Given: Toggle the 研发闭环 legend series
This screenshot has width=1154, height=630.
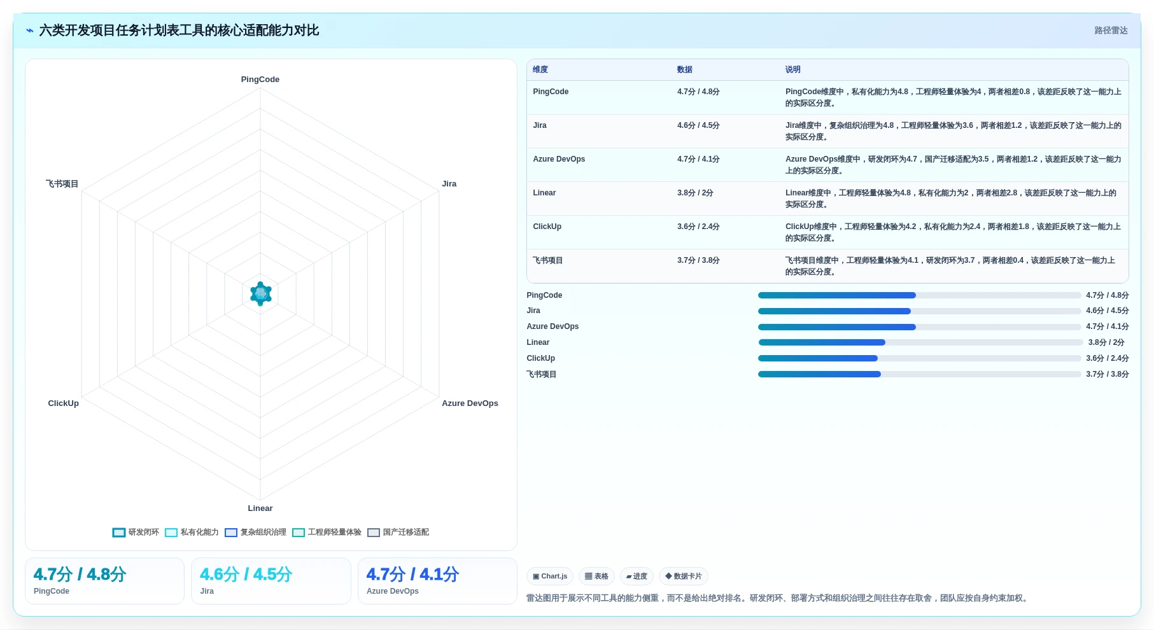Looking at the screenshot, I should tap(136, 532).
